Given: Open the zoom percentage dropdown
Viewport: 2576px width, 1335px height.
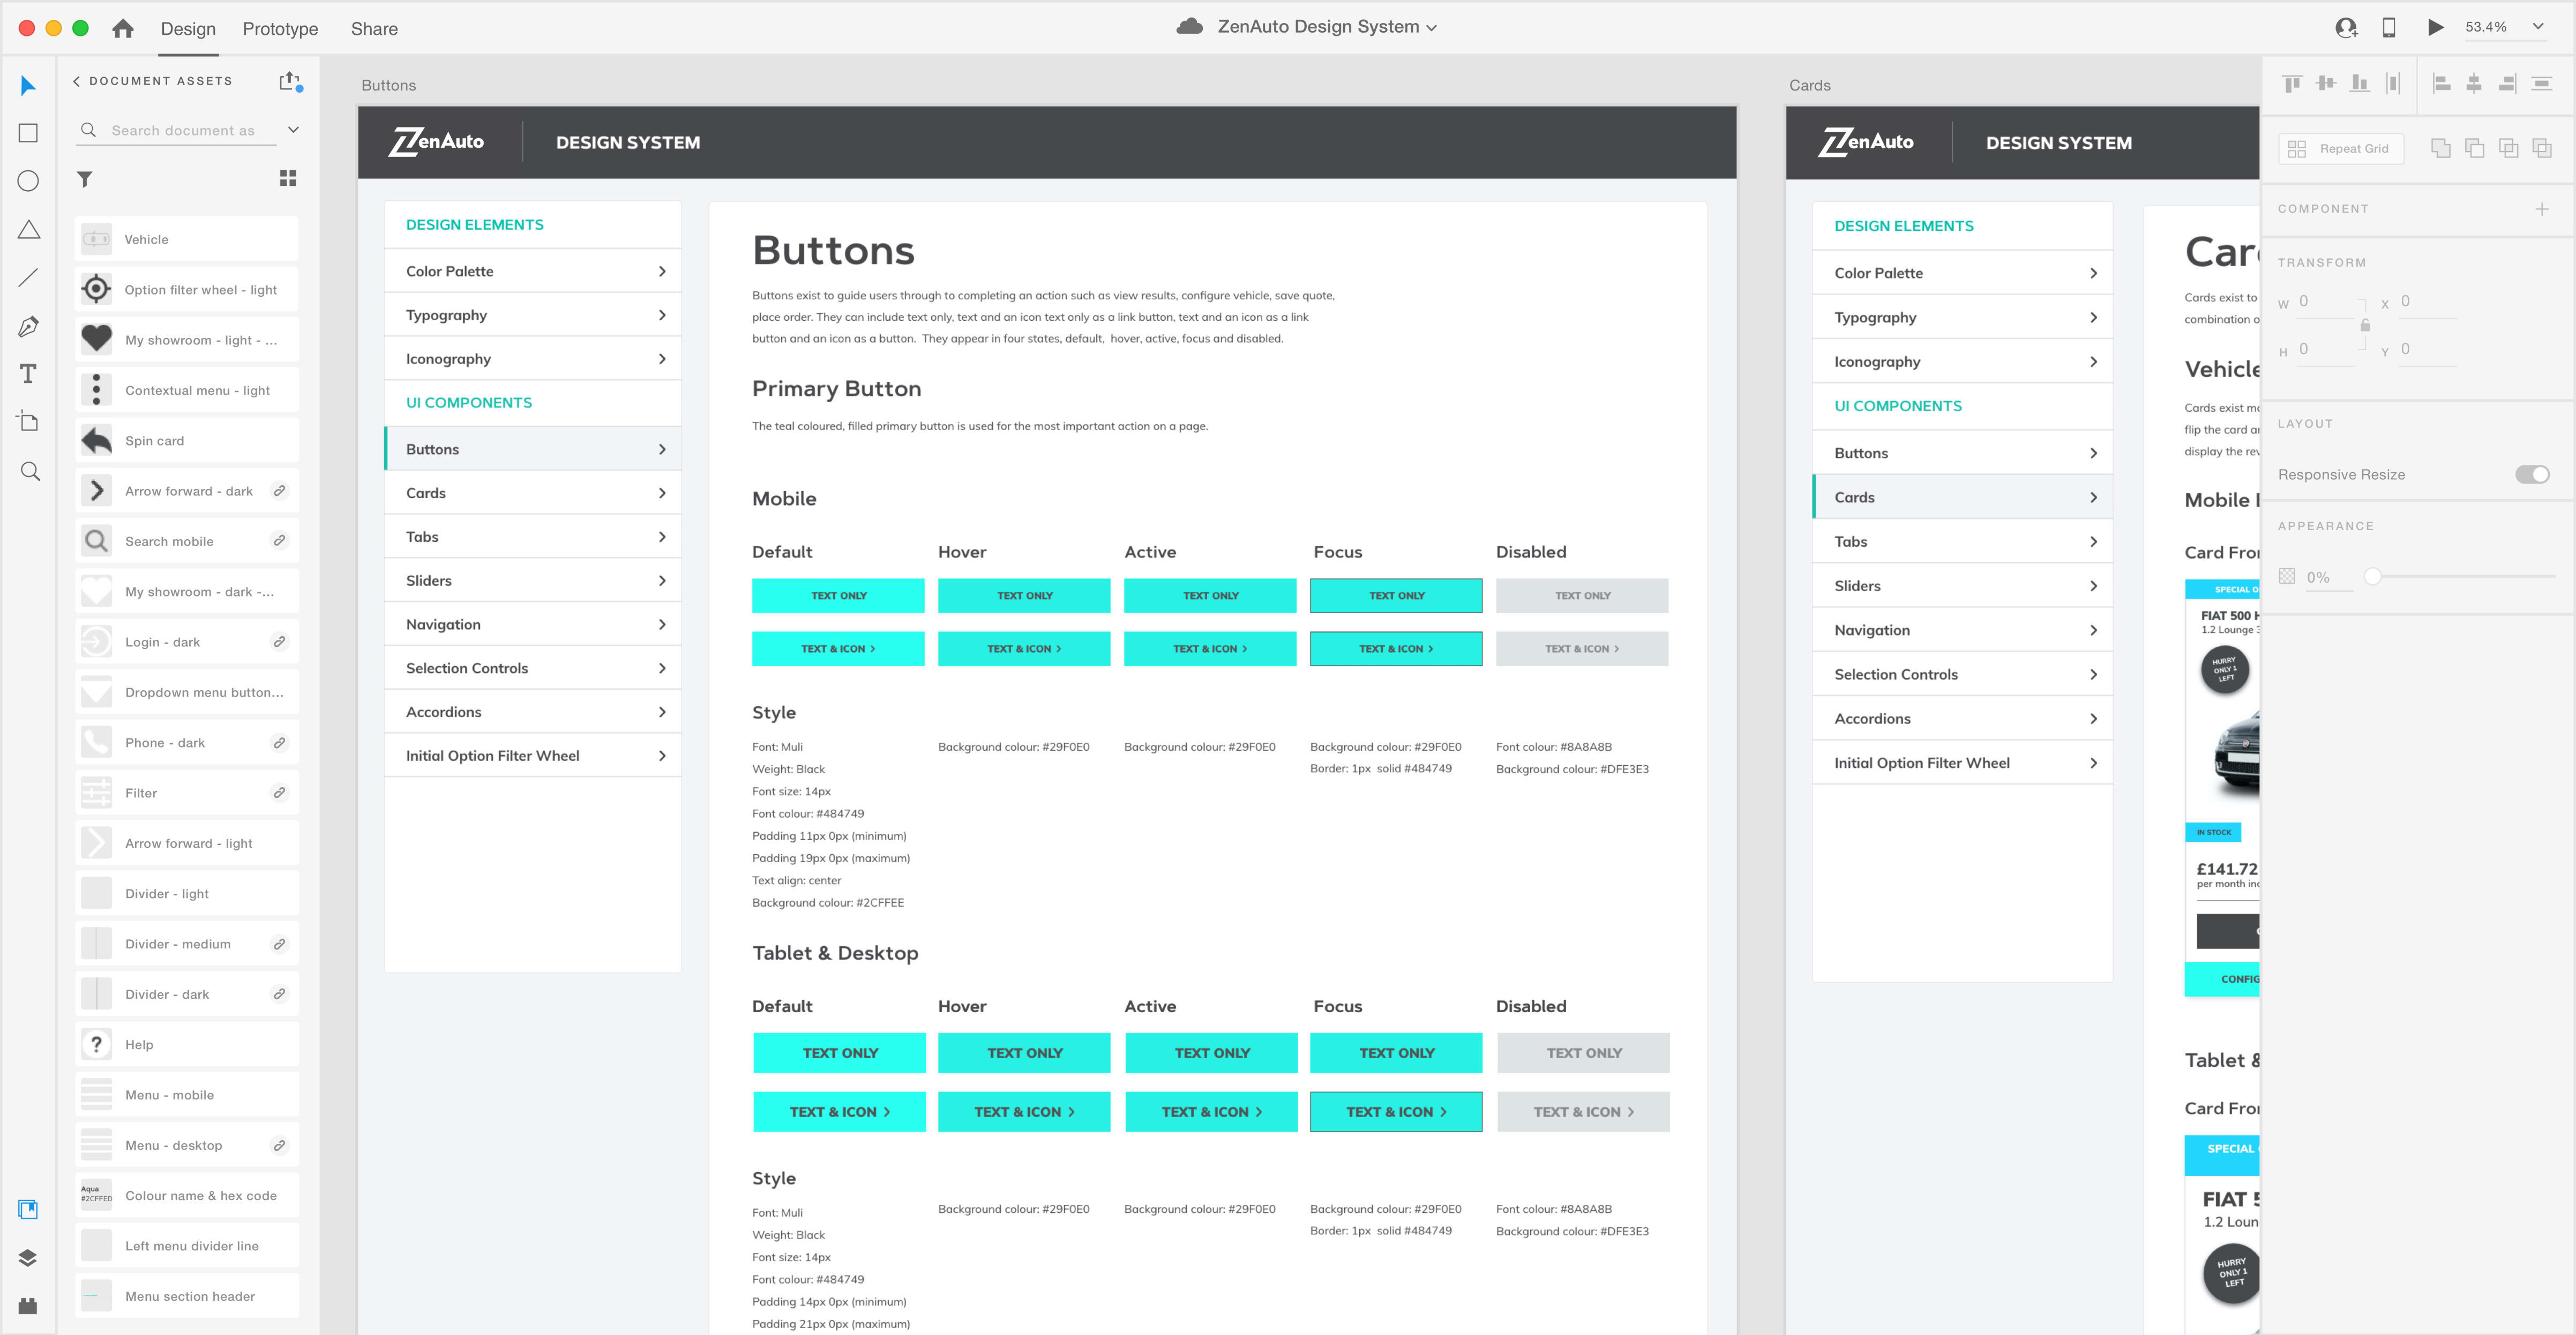Looking at the screenshot, I should (x=2538, y=27).
